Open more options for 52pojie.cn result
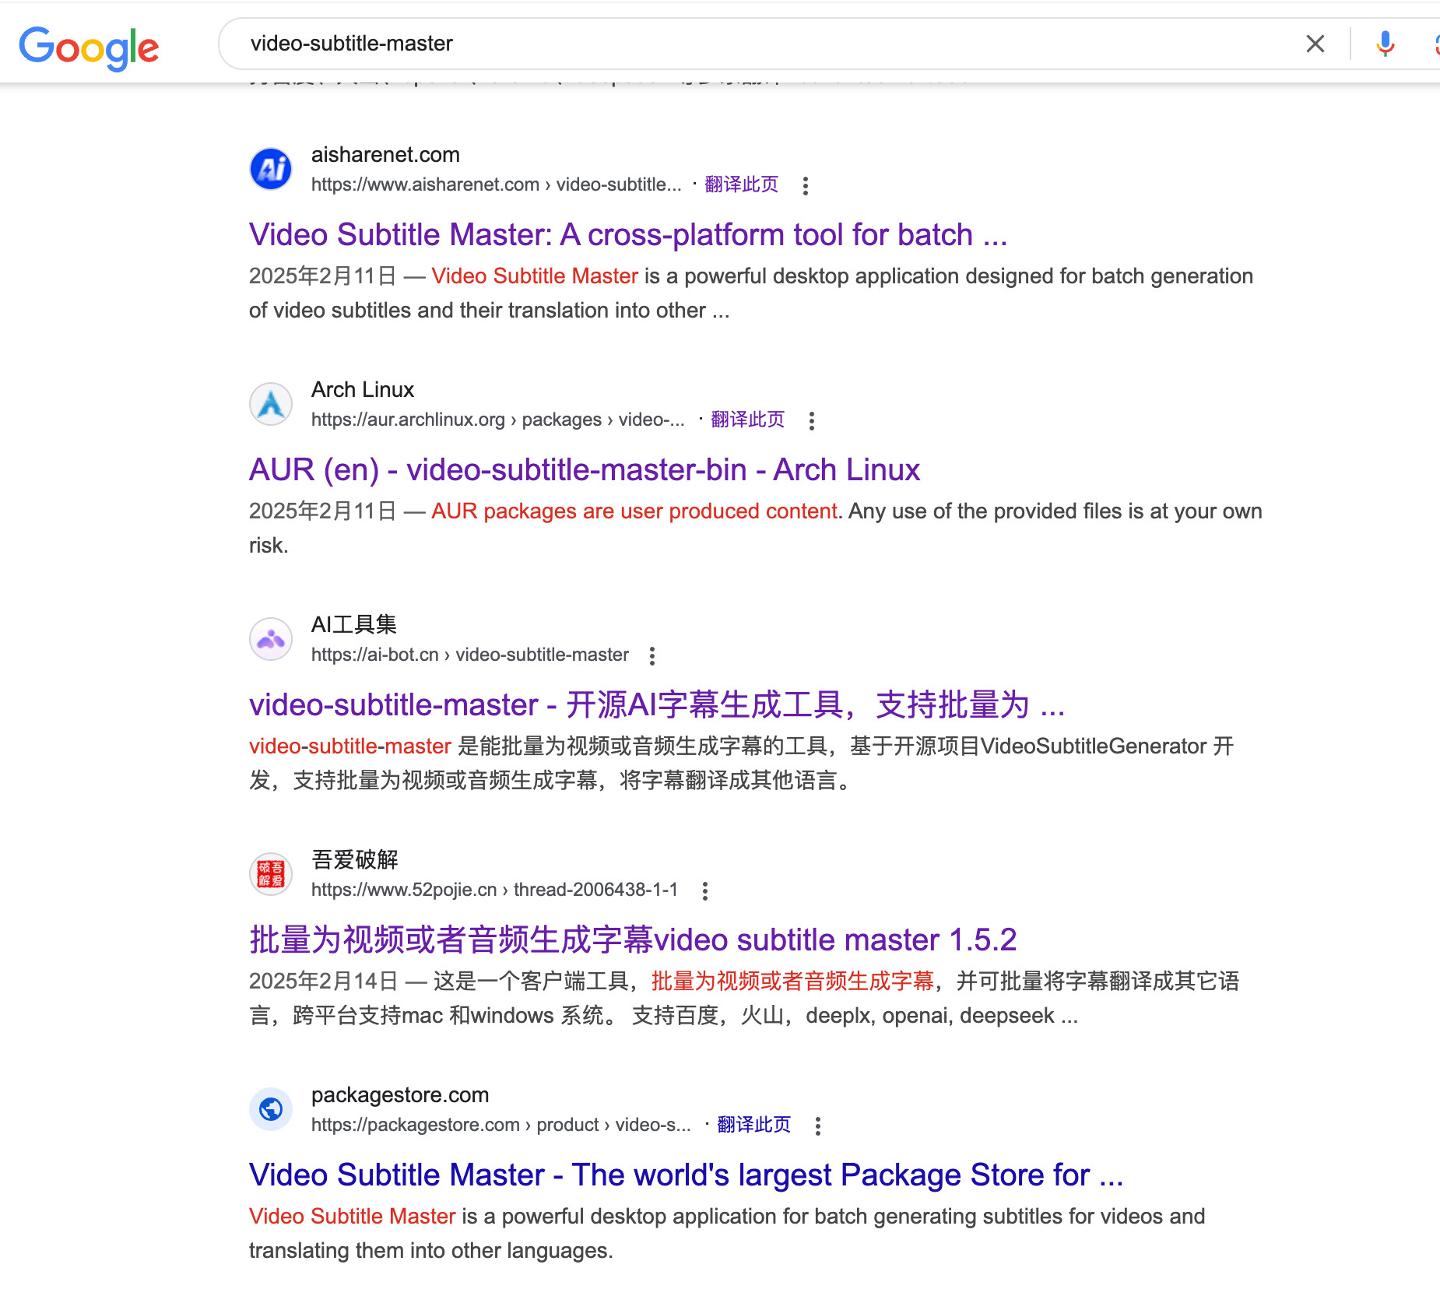This screenshot has width=1440, height=1303. pos(705,890)
